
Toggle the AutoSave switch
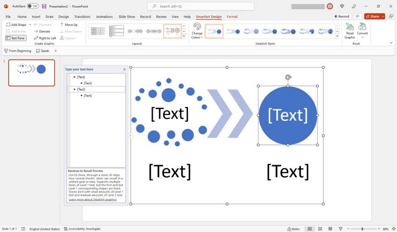33,6
